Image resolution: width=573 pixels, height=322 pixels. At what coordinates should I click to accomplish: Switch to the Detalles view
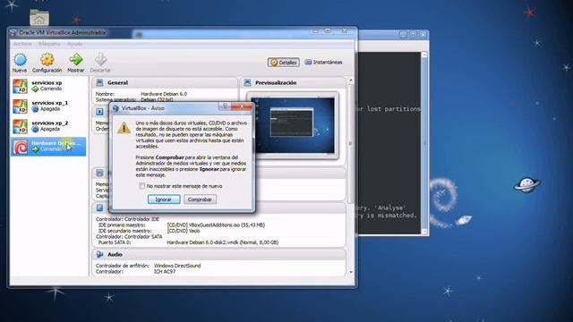click(284, 63)
